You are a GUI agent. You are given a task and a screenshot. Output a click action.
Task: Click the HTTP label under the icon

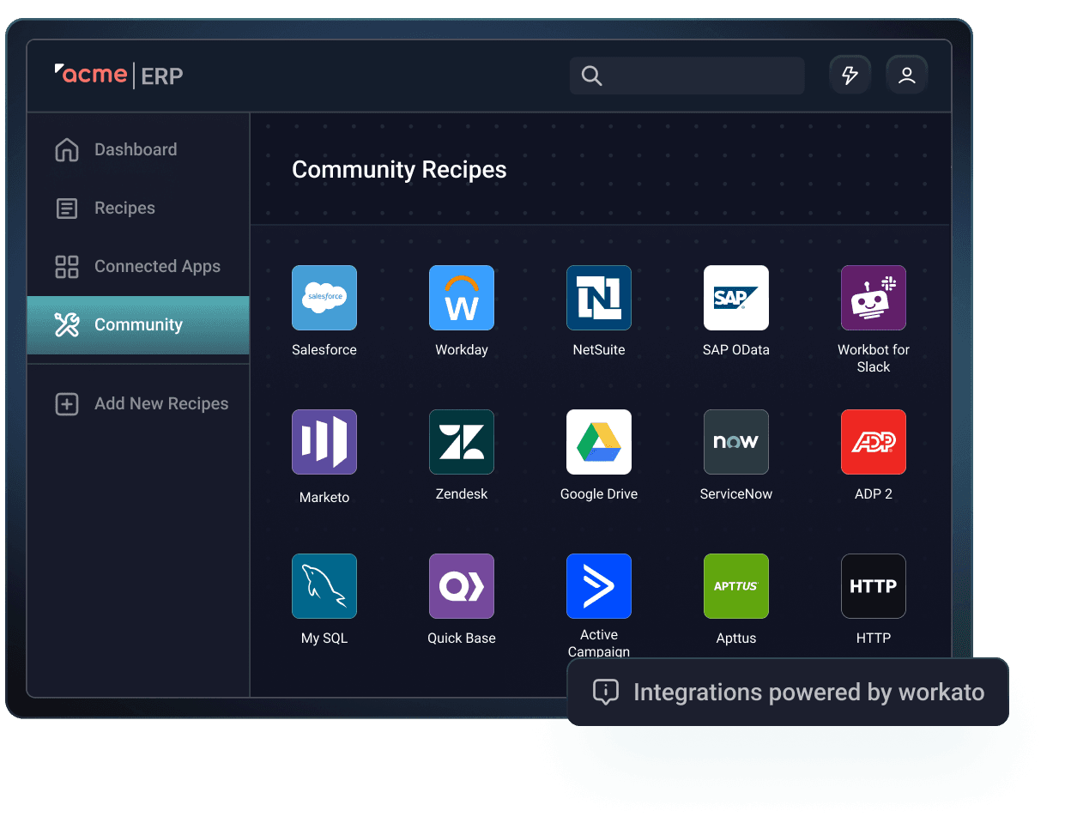coord(874,638)
